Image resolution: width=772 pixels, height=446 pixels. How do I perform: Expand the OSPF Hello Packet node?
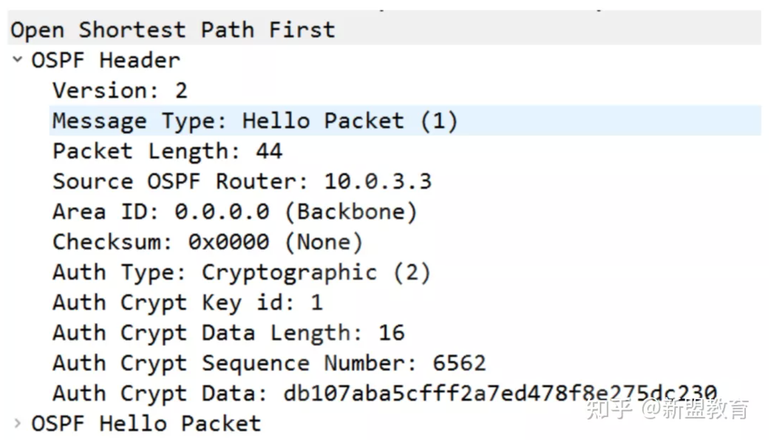pos(18,424)
